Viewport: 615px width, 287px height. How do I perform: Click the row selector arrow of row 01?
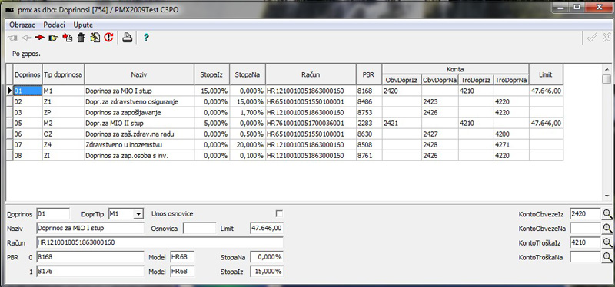pos(10,91)
